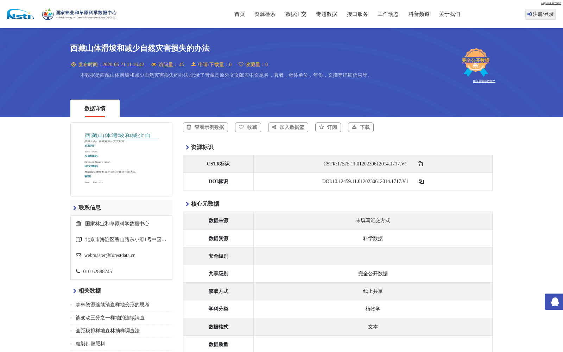Click the 文本 data format cell
563x352 pixels.
click(x=373, y=327)
